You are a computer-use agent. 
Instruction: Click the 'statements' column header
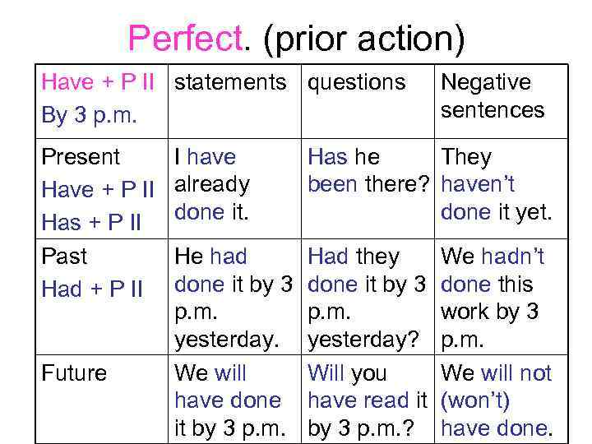[x=230, y=82]
